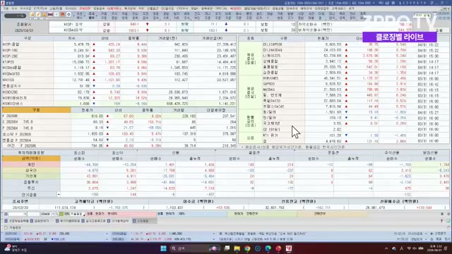Open the Windows Start menu
This screenshot has height=254, width=452.
tap(163, 248)
